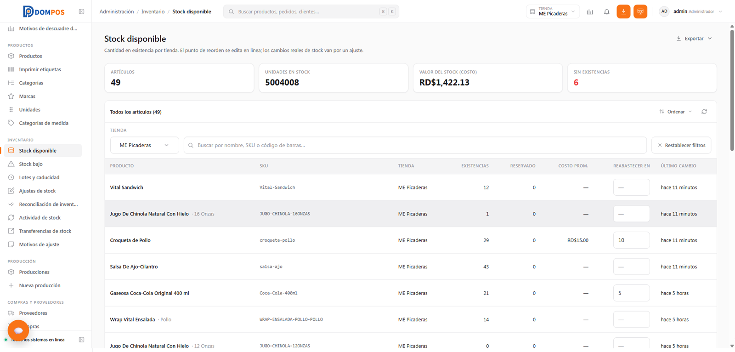
Task: Click Todos los artículos (49) heading
Action: (136, 112)
